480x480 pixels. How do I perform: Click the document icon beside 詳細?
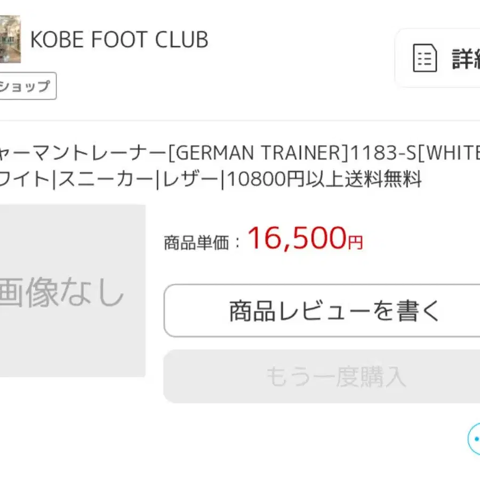pos(425,58)
